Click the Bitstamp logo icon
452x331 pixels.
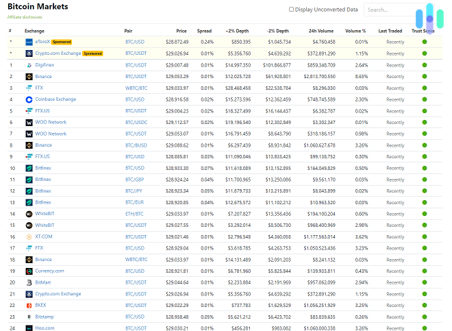tap(29, 317)
